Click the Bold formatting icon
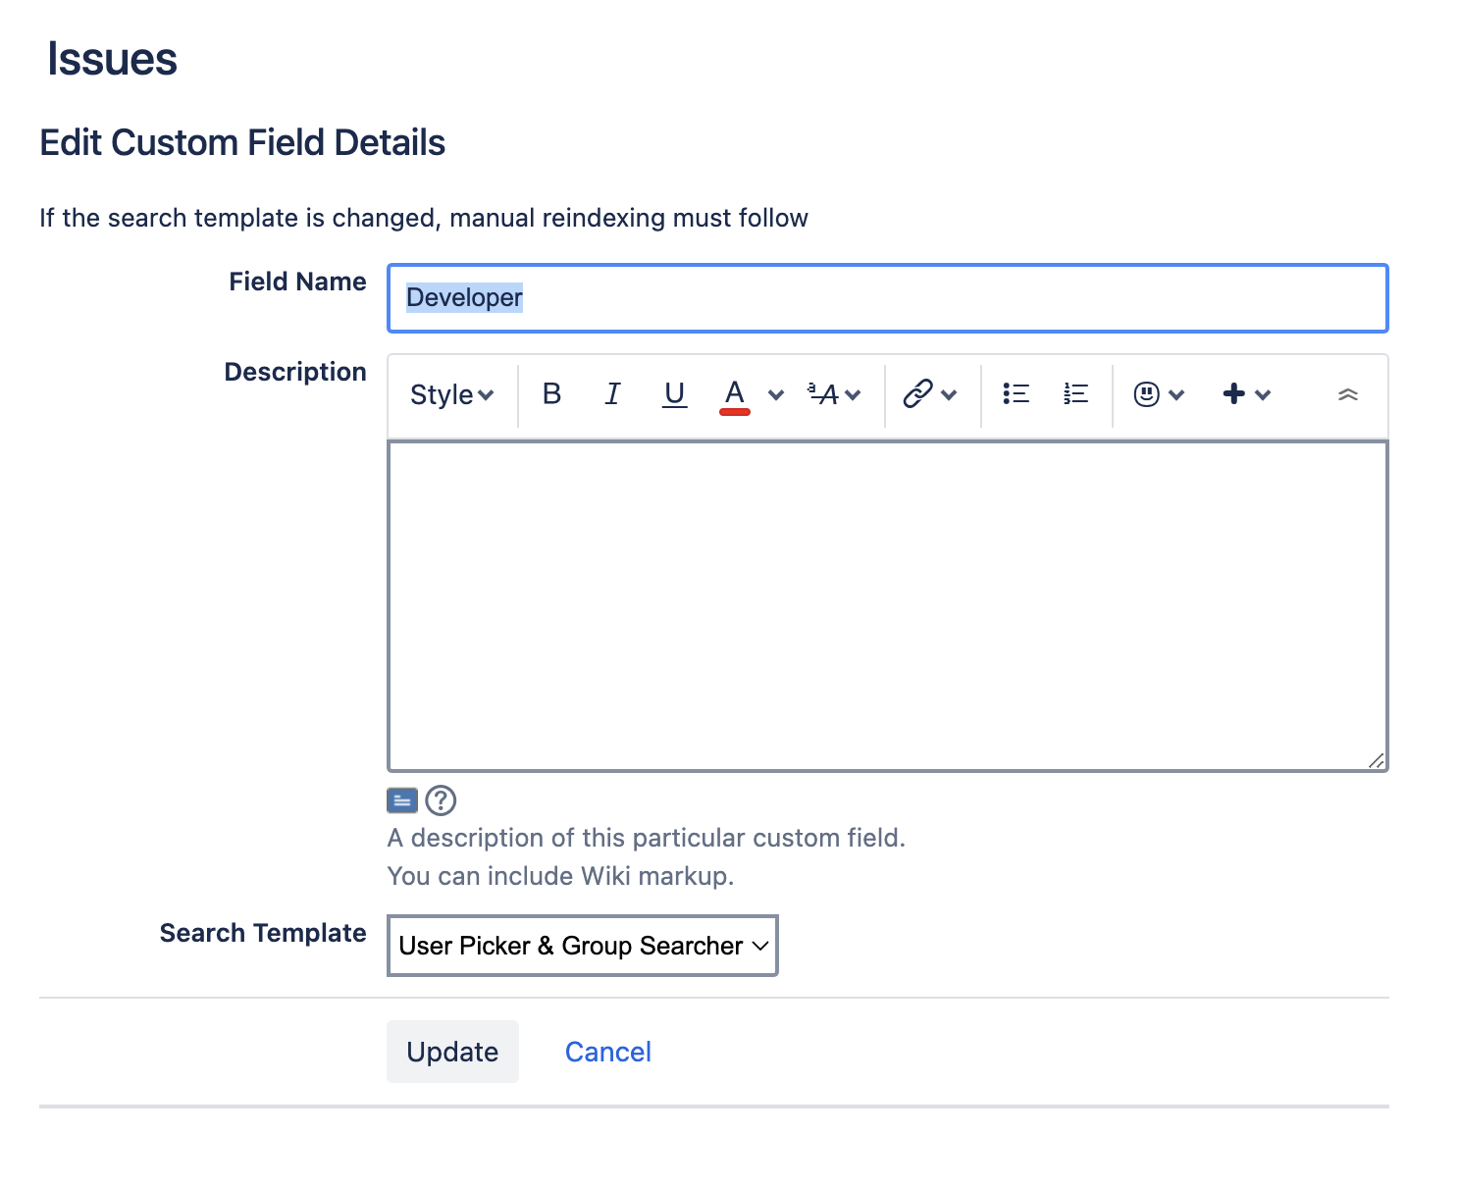Screen dimensions: 1460x1185 tap(551, 394)
